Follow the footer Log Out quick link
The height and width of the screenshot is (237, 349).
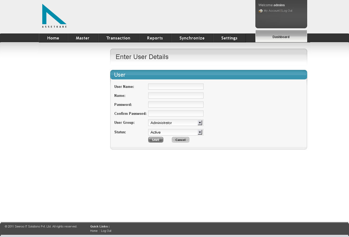click(106, 231)
